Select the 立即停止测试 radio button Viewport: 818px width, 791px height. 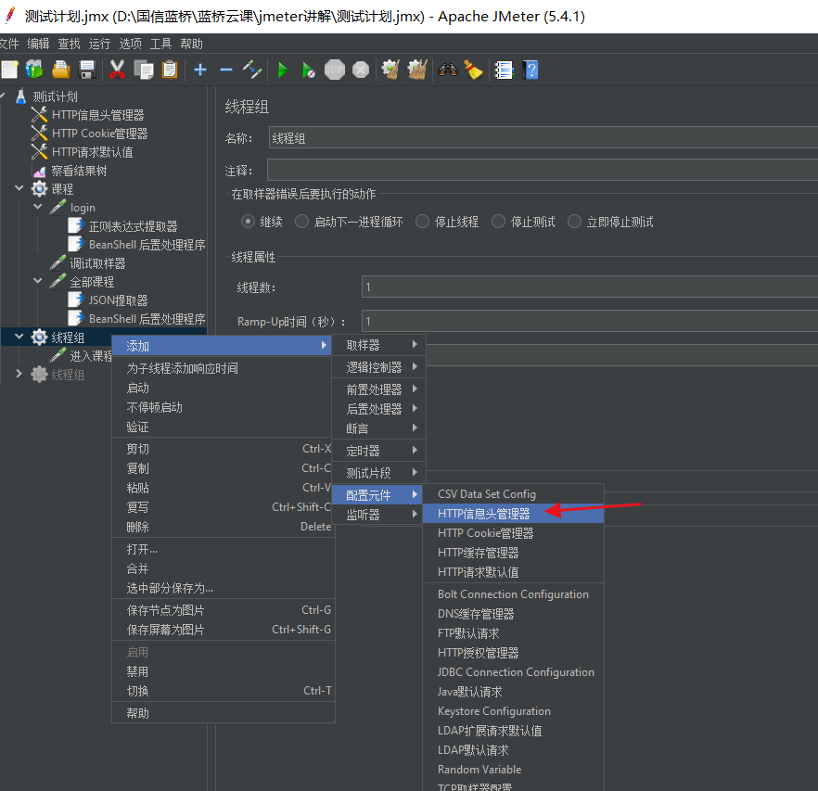pos(574,222)
